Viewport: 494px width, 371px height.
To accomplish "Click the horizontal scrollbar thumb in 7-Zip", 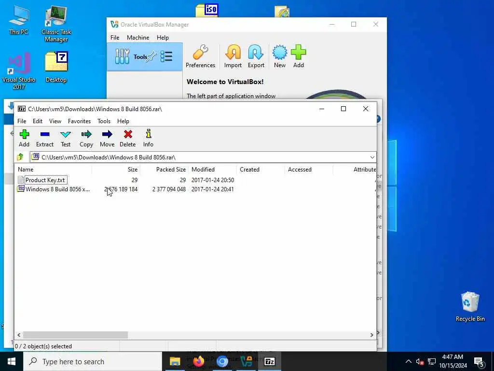I will pyautogui.click(x=76, y=335).
